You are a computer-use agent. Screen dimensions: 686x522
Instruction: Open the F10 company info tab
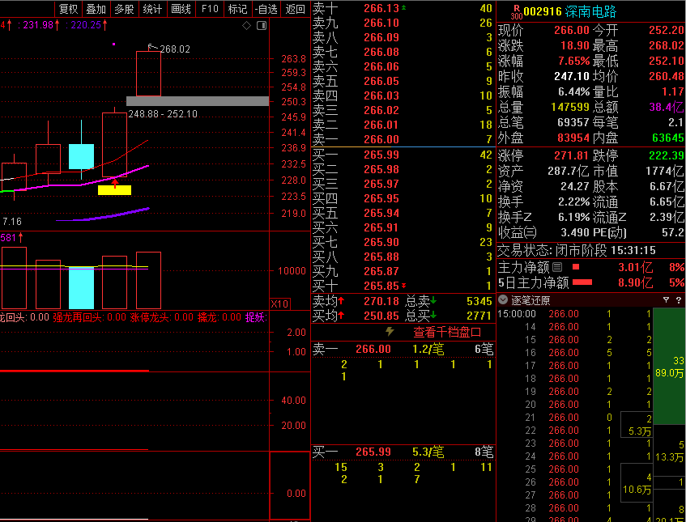pyautogui.click(x=209, y=9)
